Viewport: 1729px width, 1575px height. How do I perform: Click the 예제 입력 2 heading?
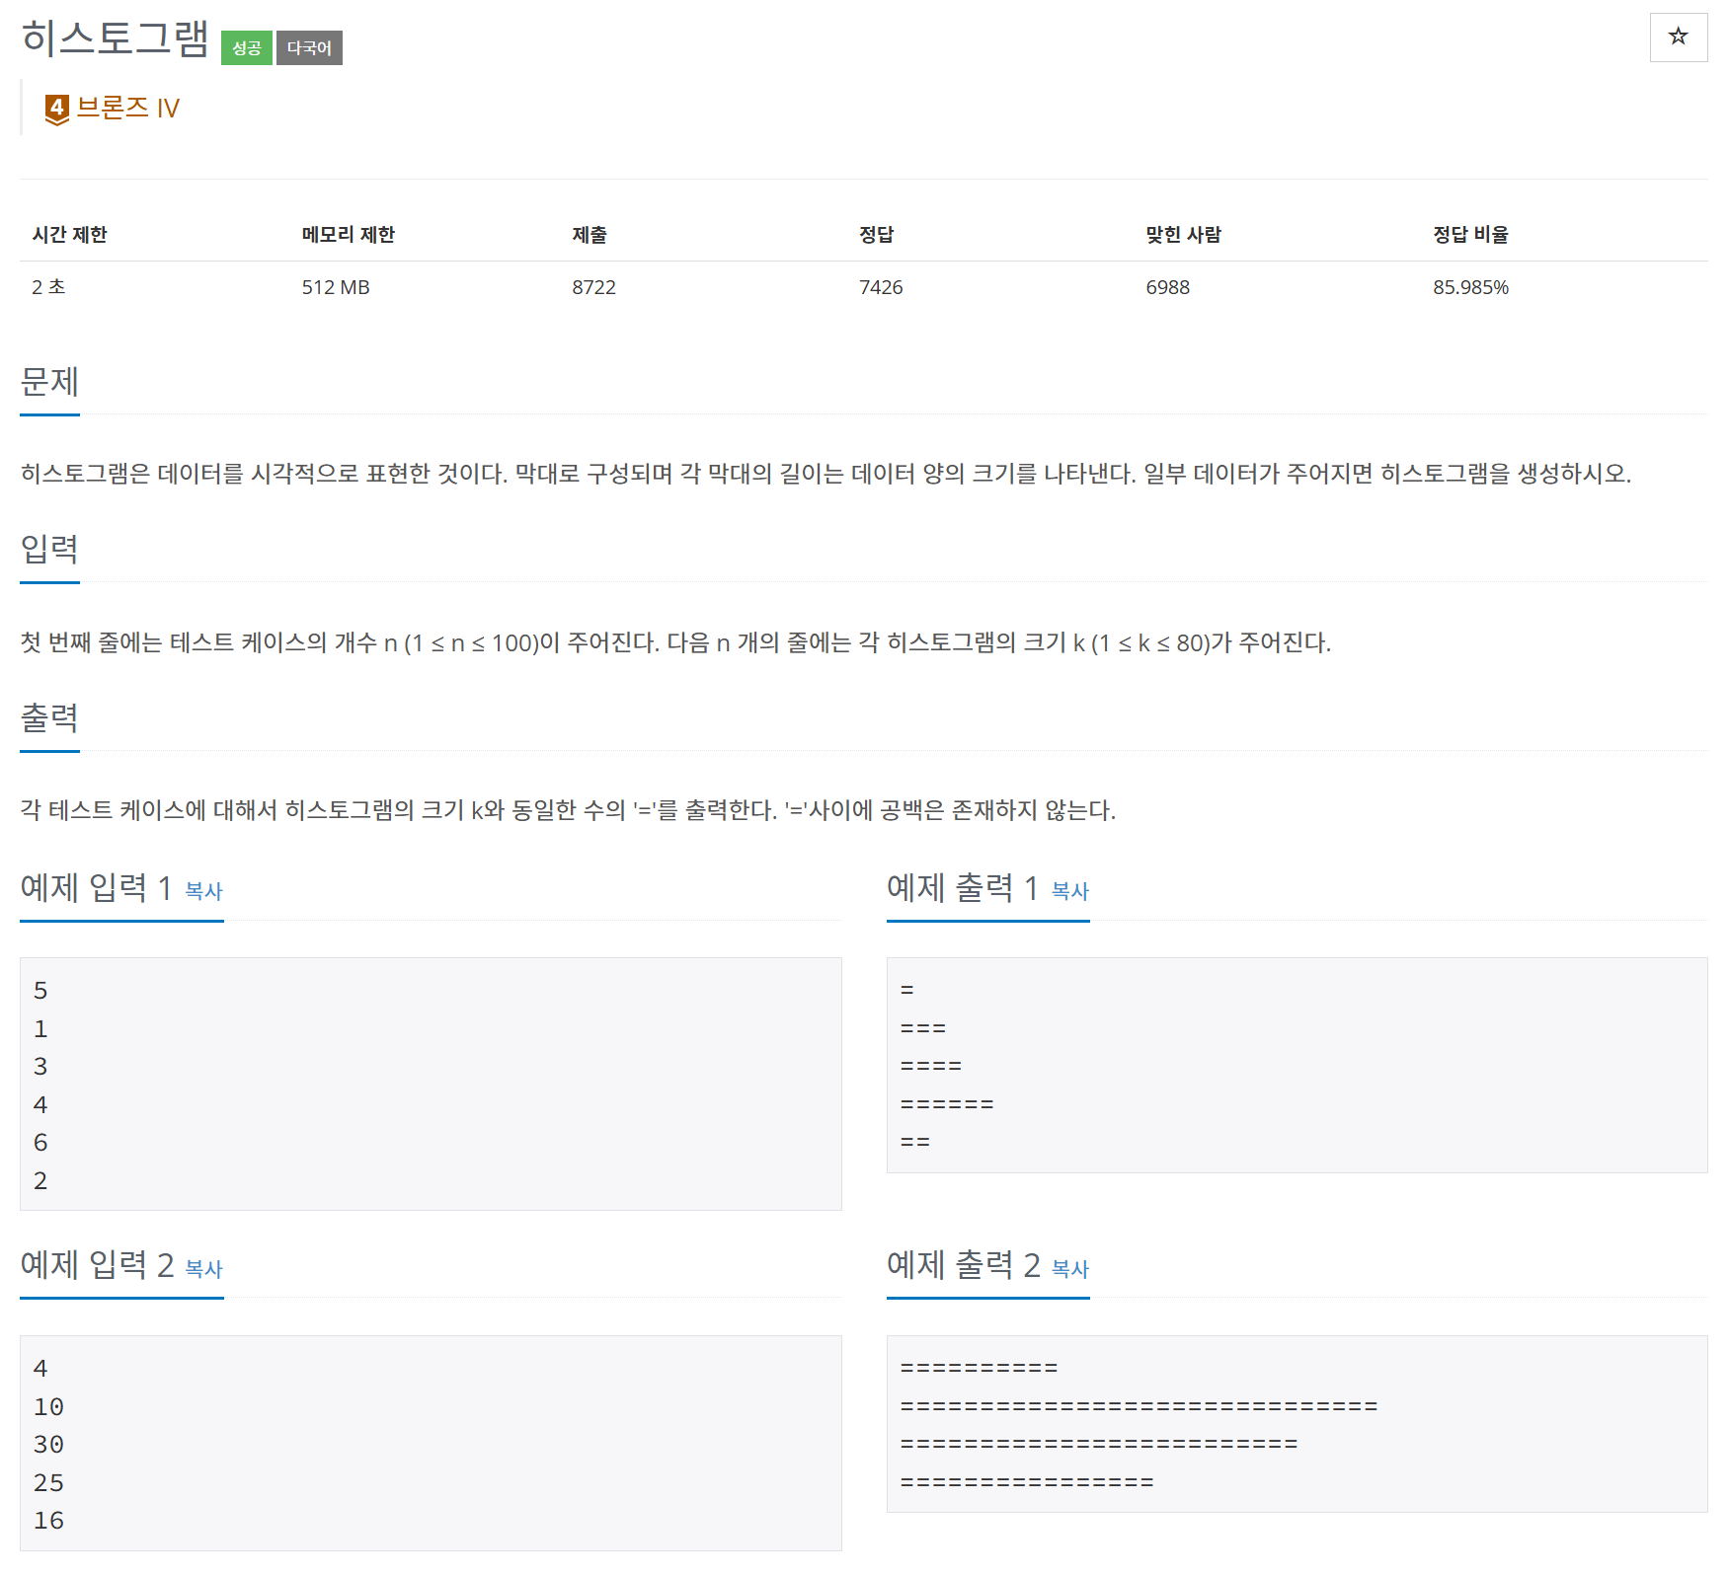click(97, 1264)
